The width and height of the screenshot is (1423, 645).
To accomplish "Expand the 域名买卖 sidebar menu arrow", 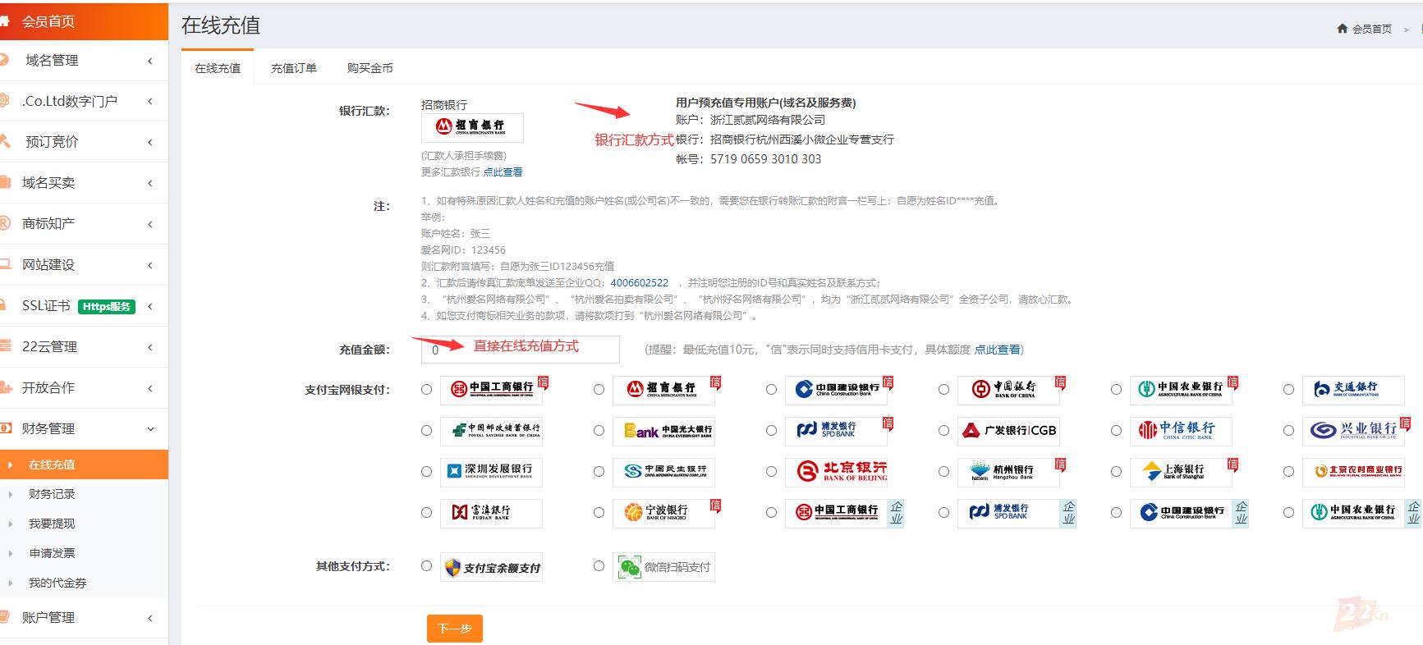I will tap(150, 183).
